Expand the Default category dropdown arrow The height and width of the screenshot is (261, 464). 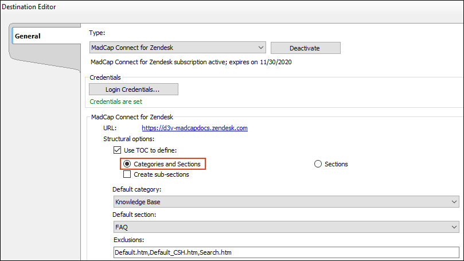click(x=454, y=202)
